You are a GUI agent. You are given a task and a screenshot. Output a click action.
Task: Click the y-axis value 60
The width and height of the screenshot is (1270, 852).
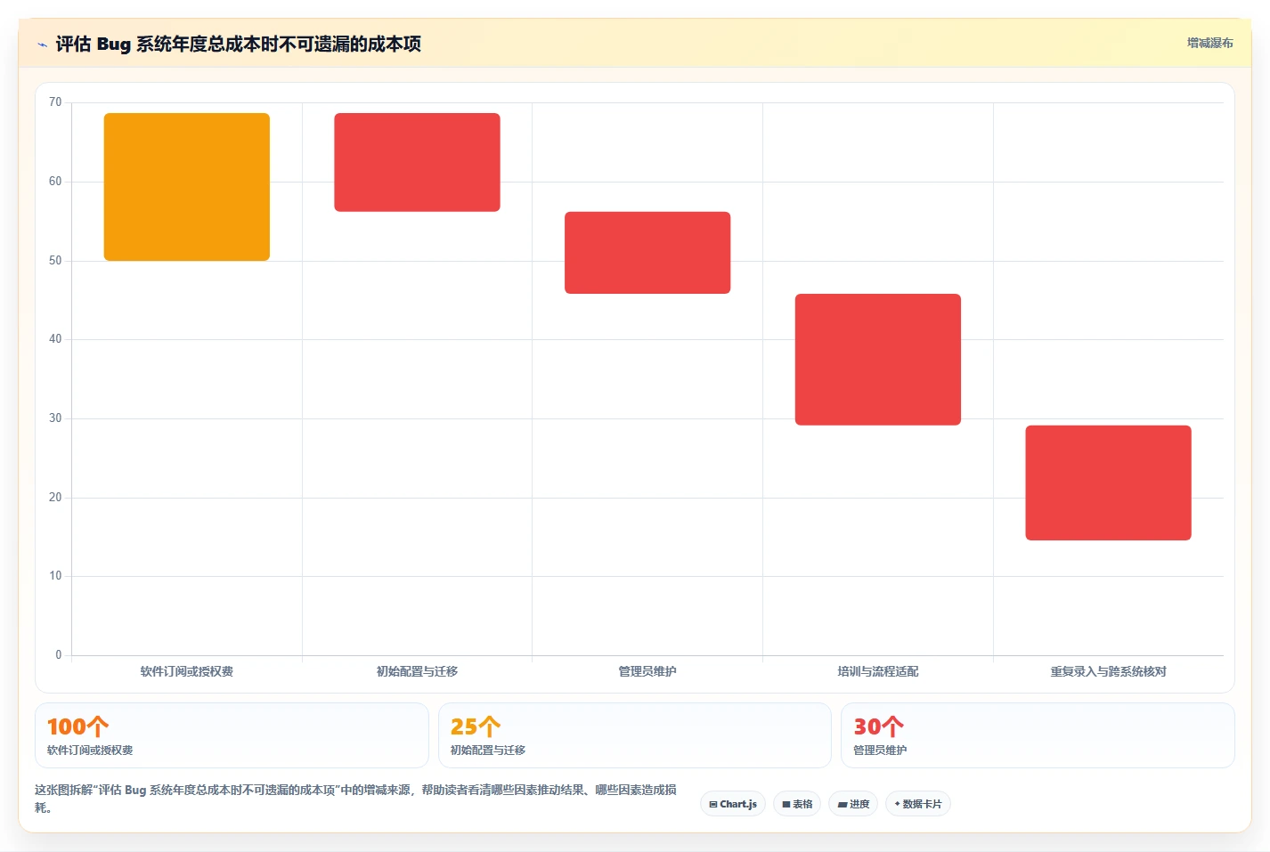(x=55, y=182)
